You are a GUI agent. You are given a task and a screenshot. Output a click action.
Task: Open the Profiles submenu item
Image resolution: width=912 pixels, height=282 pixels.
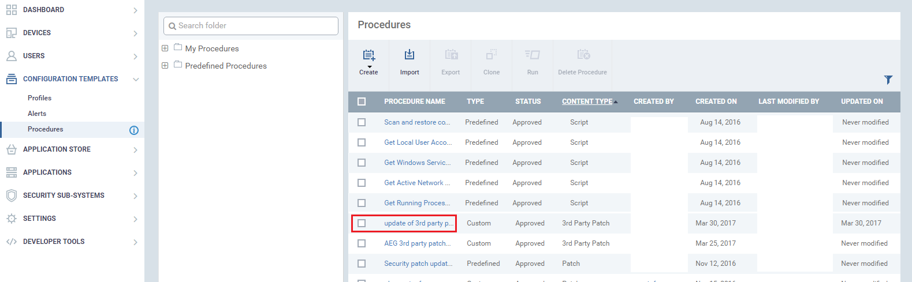tap(39, 98)
